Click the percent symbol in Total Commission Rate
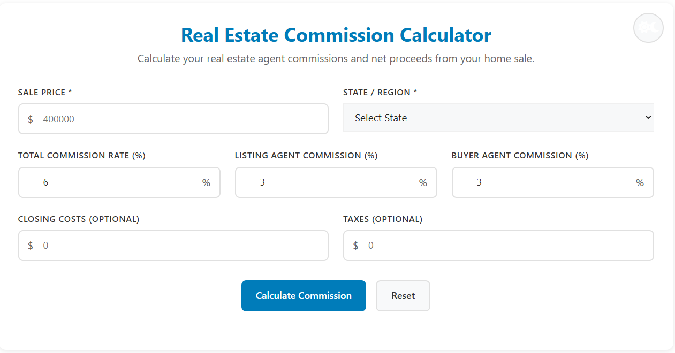Image resolution: width=675 pixels, height=353 pixels. point(206,182)
